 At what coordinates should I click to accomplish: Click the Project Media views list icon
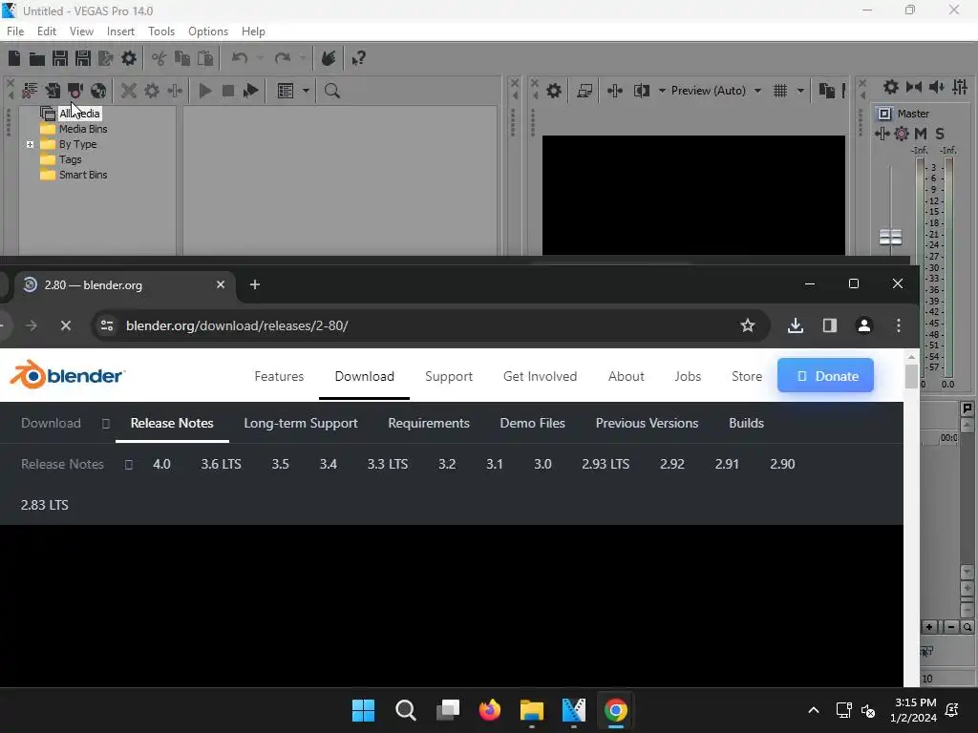click(286, 91)
